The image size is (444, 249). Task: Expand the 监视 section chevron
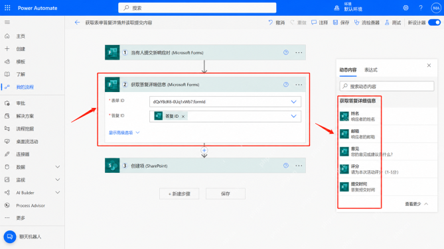(58, 179)
